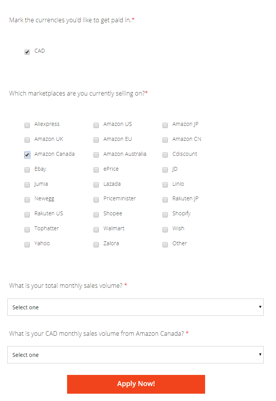
Task: Enable the ePrice checkbox
Action: click(x=96, y=170)
